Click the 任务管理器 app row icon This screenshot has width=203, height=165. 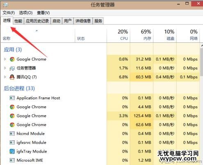point(12,68)
